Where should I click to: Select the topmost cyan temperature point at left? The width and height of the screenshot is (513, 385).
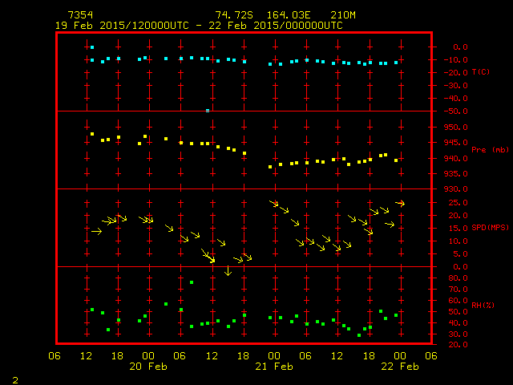[x=92, y=47]
